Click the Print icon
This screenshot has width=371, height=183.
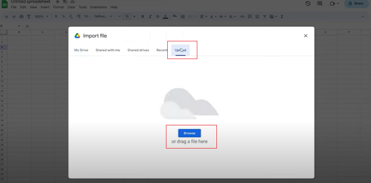[x=21, y=16]
